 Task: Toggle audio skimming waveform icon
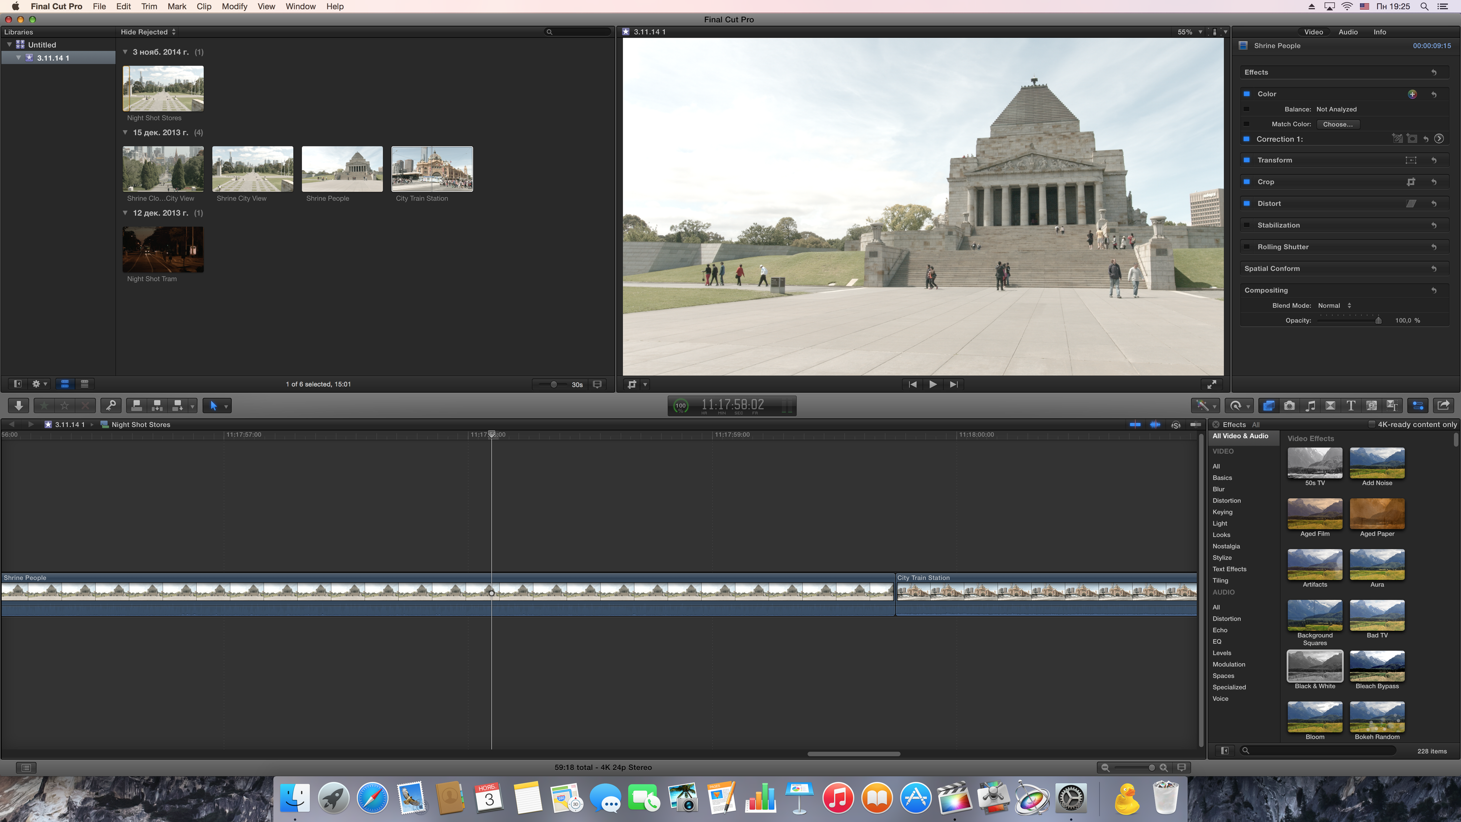1155,424
